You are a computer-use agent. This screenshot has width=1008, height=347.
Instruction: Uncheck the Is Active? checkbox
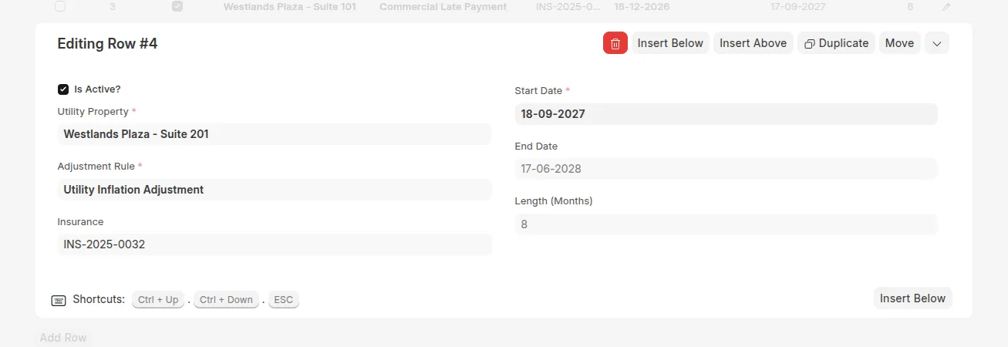[x=63, y=89]
